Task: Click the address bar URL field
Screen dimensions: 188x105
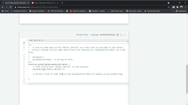Action: tap(91, 7)
